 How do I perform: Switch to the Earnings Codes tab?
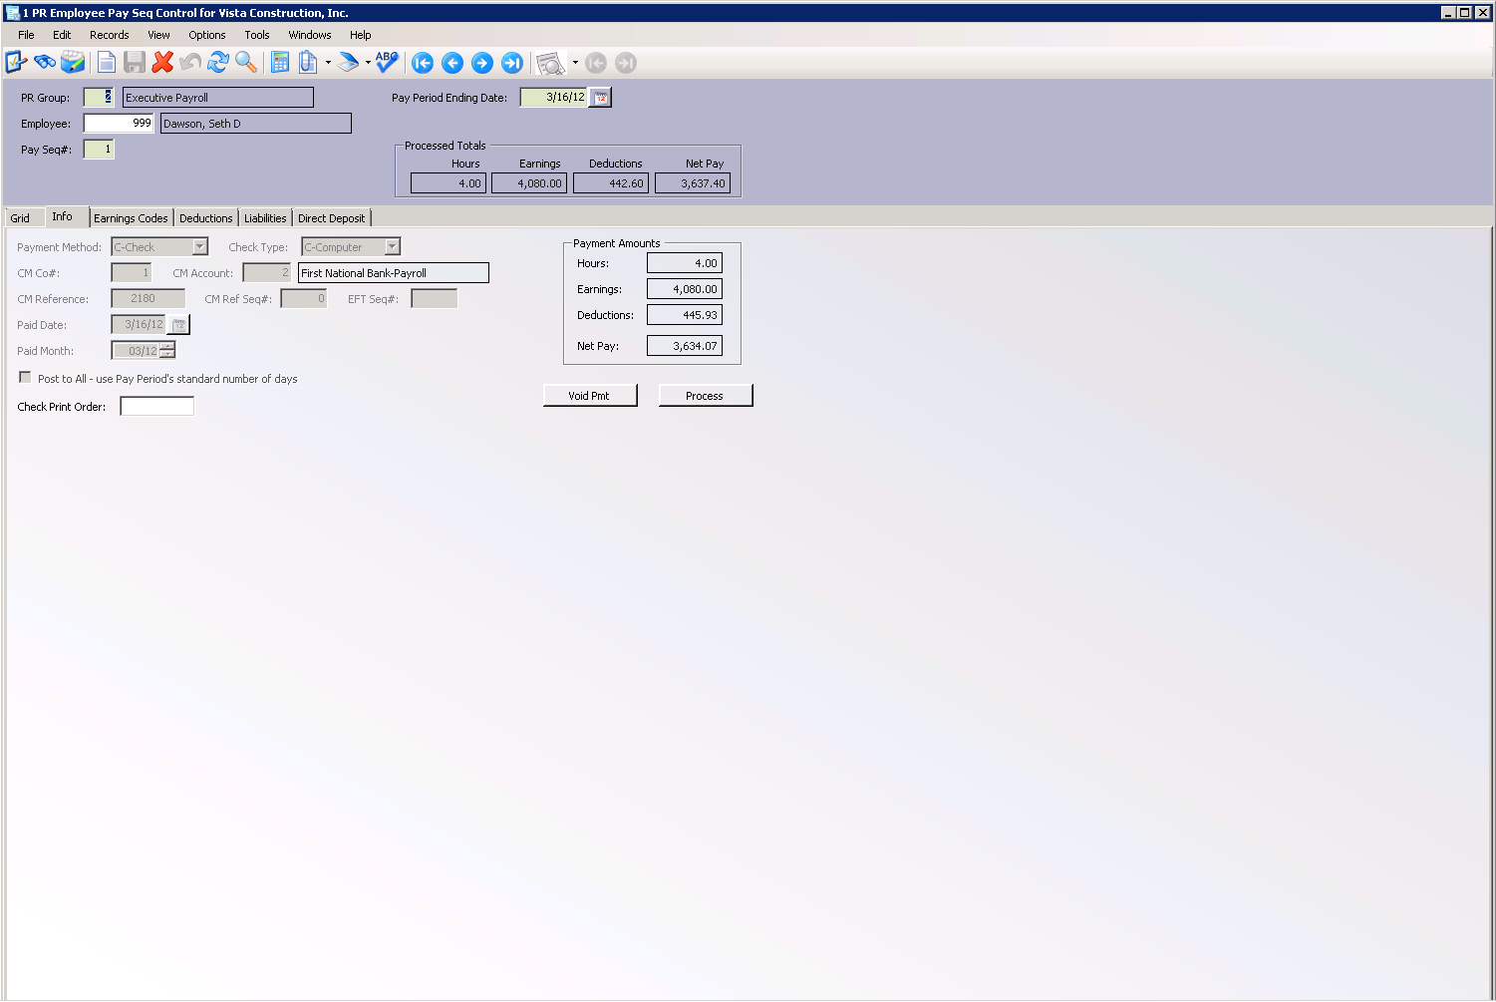tap(131, 218)
